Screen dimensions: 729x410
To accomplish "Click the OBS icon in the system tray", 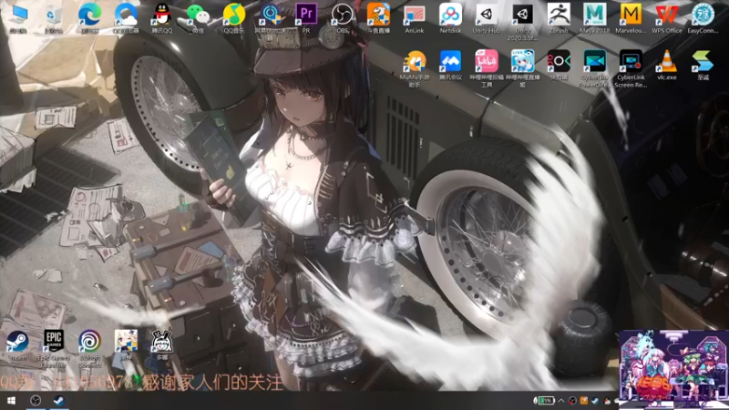I will (573, 401).
